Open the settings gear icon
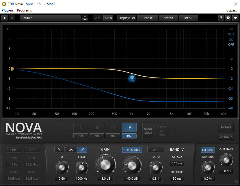 coord(228,18)
